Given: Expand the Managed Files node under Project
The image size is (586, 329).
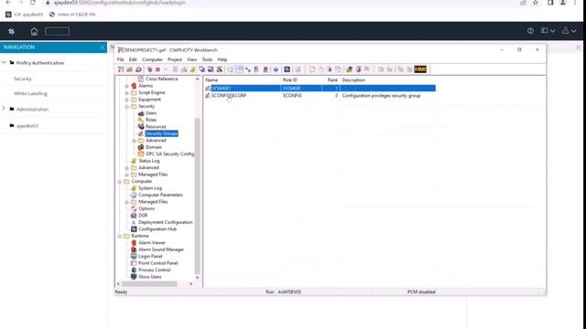Looking at the screenshot, I should point(126,175).
